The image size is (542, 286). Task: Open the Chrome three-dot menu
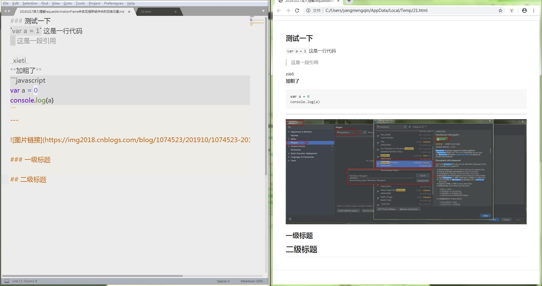pos(534,10)
